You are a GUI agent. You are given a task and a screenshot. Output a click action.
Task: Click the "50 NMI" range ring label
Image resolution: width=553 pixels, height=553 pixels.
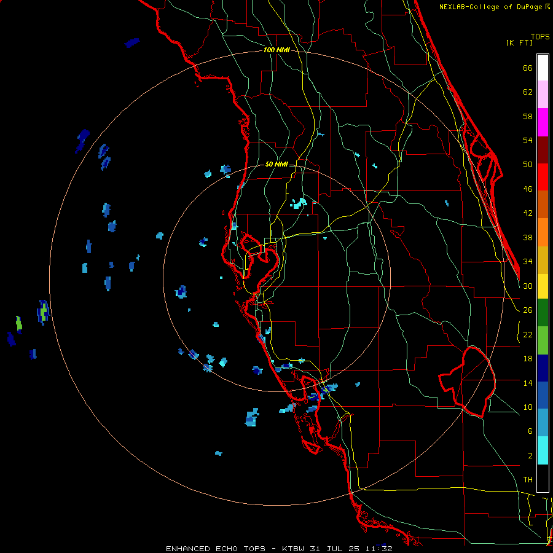(276, 164)
